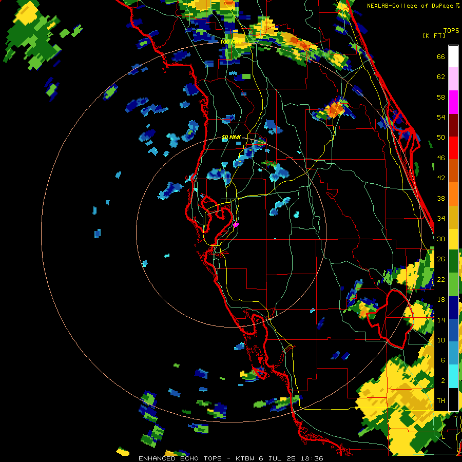Select the 30 legend value
Screen dimensions: 462x462
pos(441,239)
